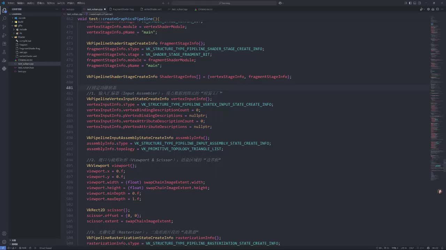The image size is (446, 250).
Task: Open the Explorer view in the activity bar
Action: (4, 10)
